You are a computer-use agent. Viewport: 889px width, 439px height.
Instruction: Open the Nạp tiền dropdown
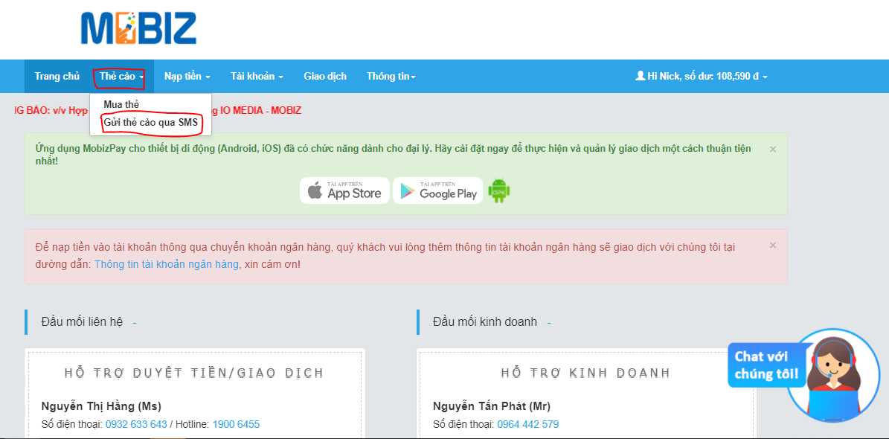tap(187, 77)
